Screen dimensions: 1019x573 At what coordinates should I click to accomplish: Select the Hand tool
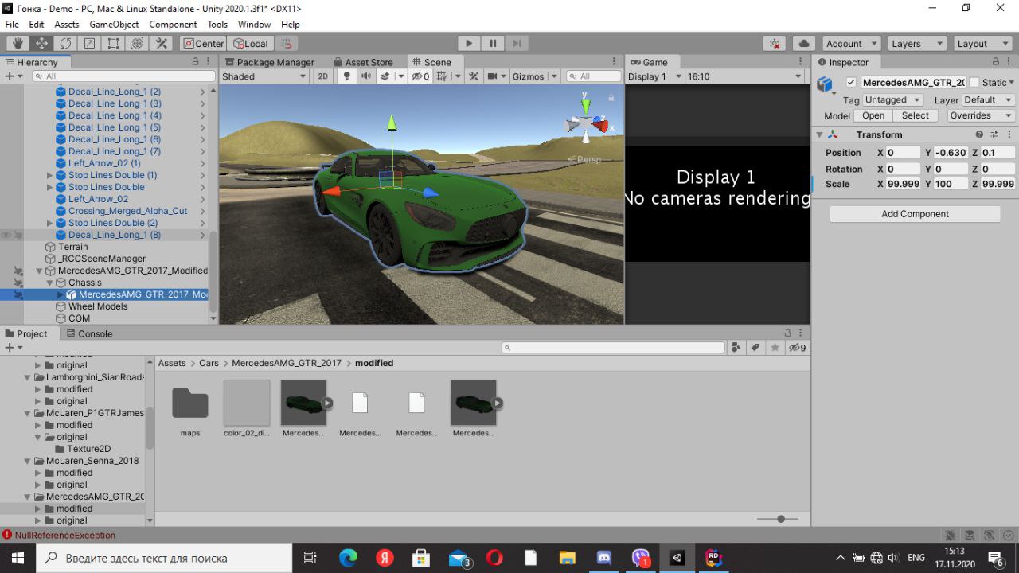point(18,44)
